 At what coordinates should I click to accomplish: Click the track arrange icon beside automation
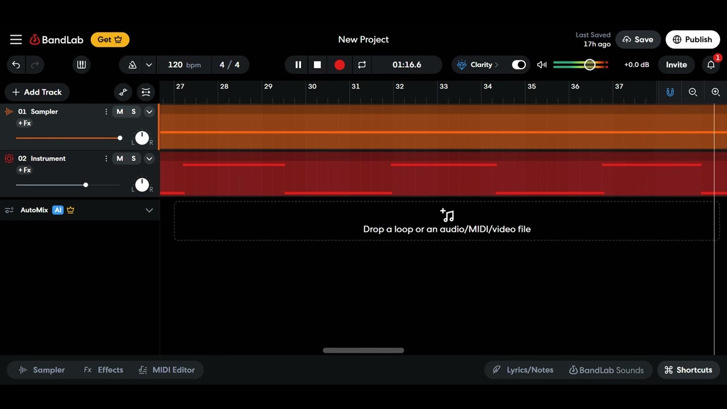pyautogui.click(x=146, y=92)
